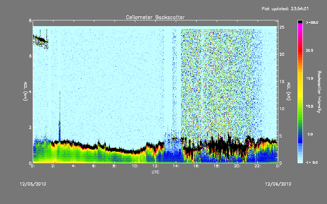This screenshot has height=204, width=327.
Task: Select the "8:" UTC hour tick
Action: point(115,166)
